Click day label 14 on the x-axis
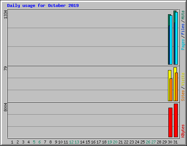Screen dimensions: 187x146 (82, 142)
